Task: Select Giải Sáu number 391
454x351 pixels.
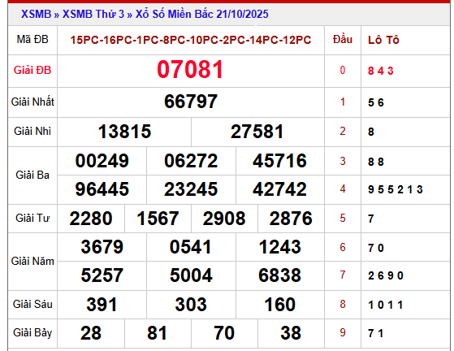Action: (x=102, y=305)
